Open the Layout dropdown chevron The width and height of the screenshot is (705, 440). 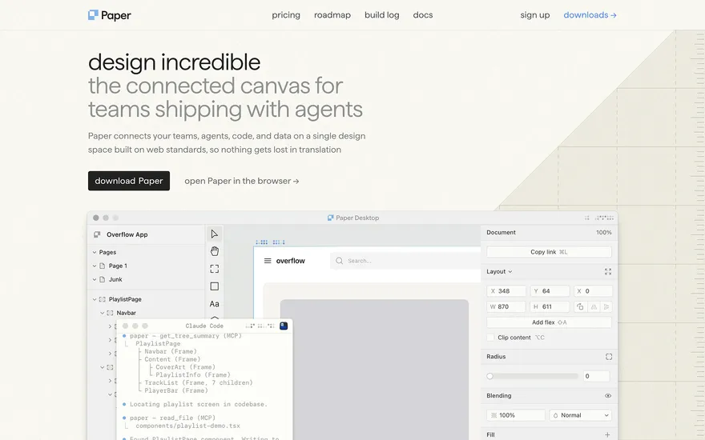coord(510,272)
